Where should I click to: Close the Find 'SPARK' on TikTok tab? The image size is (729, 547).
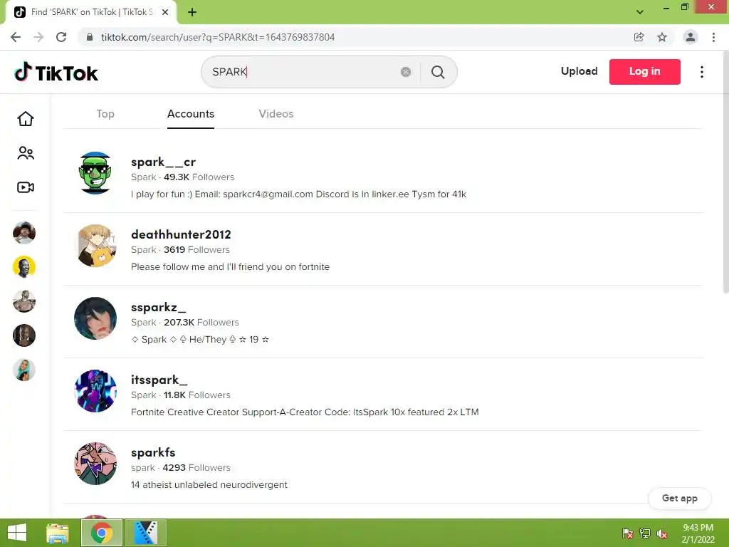[x=165, y=12]
